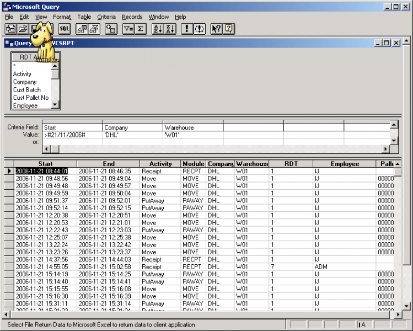Toggle the Show/Hide Criteria icon
The image size is (413, 331).
pos(94,29)
